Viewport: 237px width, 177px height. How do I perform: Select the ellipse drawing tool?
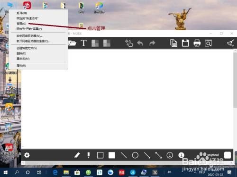click(x=135, y=155)
